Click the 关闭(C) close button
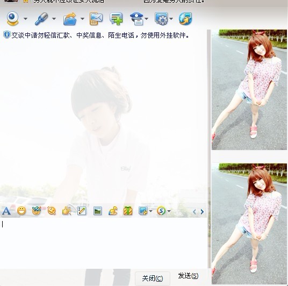 point(153,278)
